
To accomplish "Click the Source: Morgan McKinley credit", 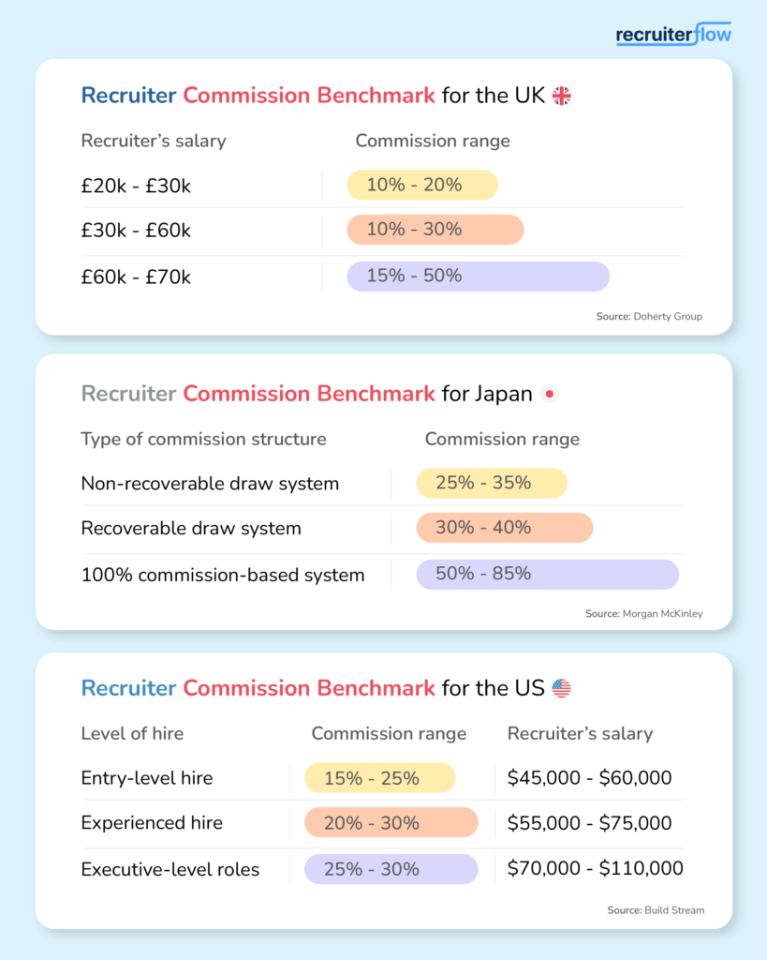I will [x=643, y=613].
